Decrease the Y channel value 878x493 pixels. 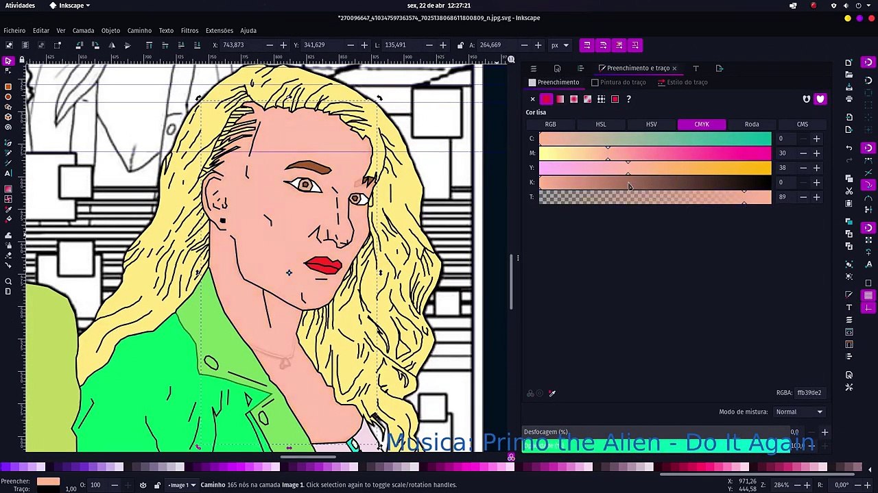tap(803, 168)
